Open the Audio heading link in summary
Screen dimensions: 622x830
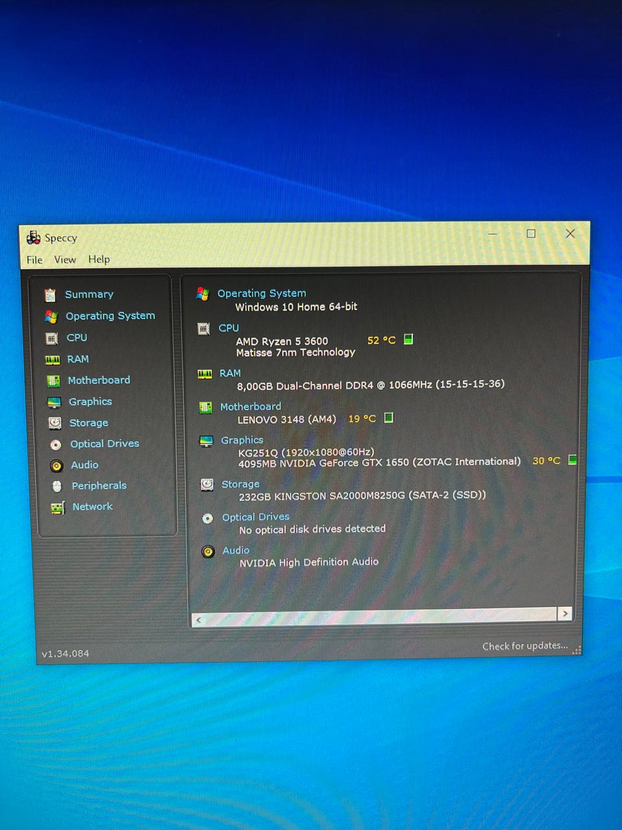tap(236, 550)
